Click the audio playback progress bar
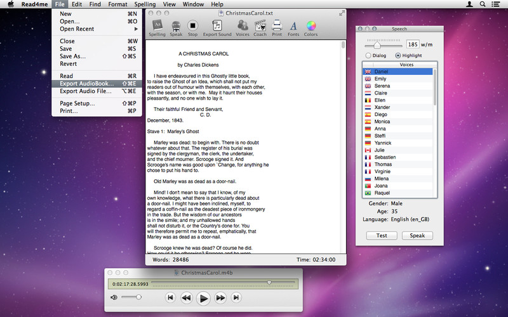Image resolution: width=508 pixels, height=317 pixels. click(224, 283)
